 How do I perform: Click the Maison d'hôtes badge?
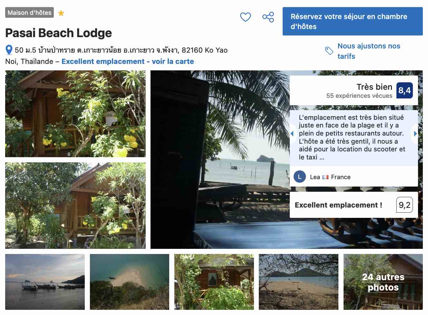(x=29, y=13)
